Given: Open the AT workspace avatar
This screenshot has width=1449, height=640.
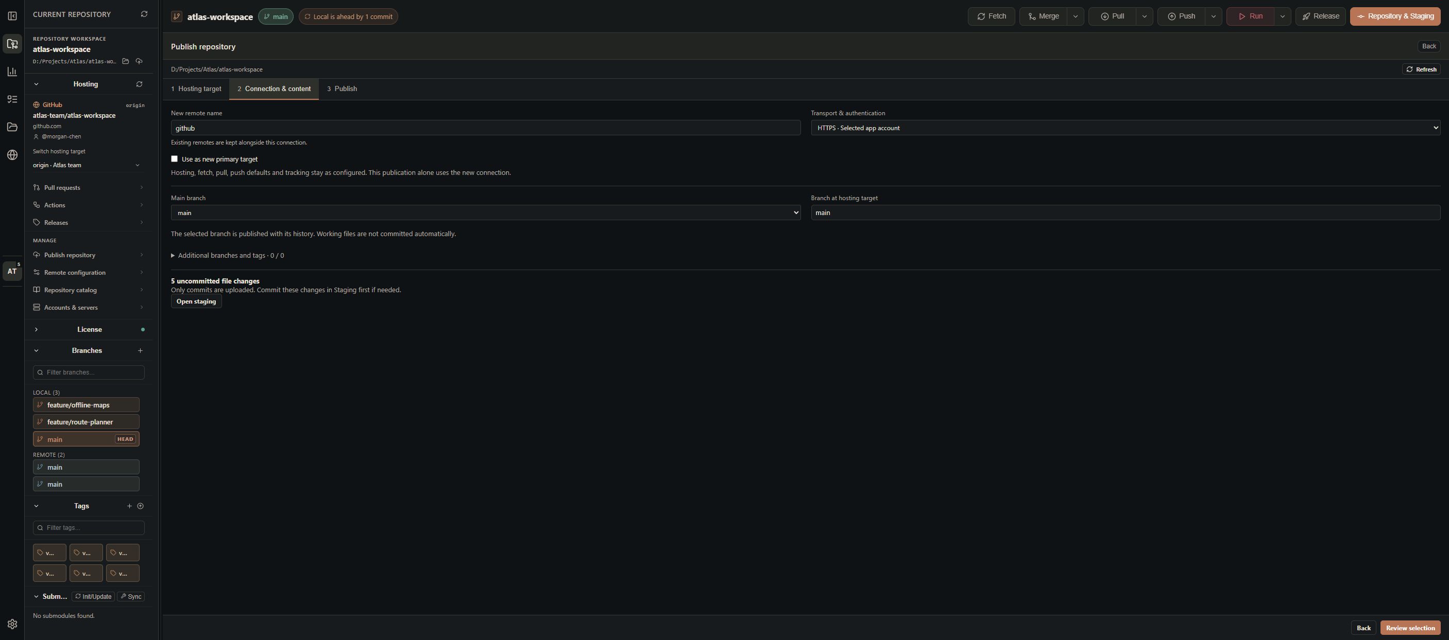Looking at the screenshot, I should (x=12, y=271).
